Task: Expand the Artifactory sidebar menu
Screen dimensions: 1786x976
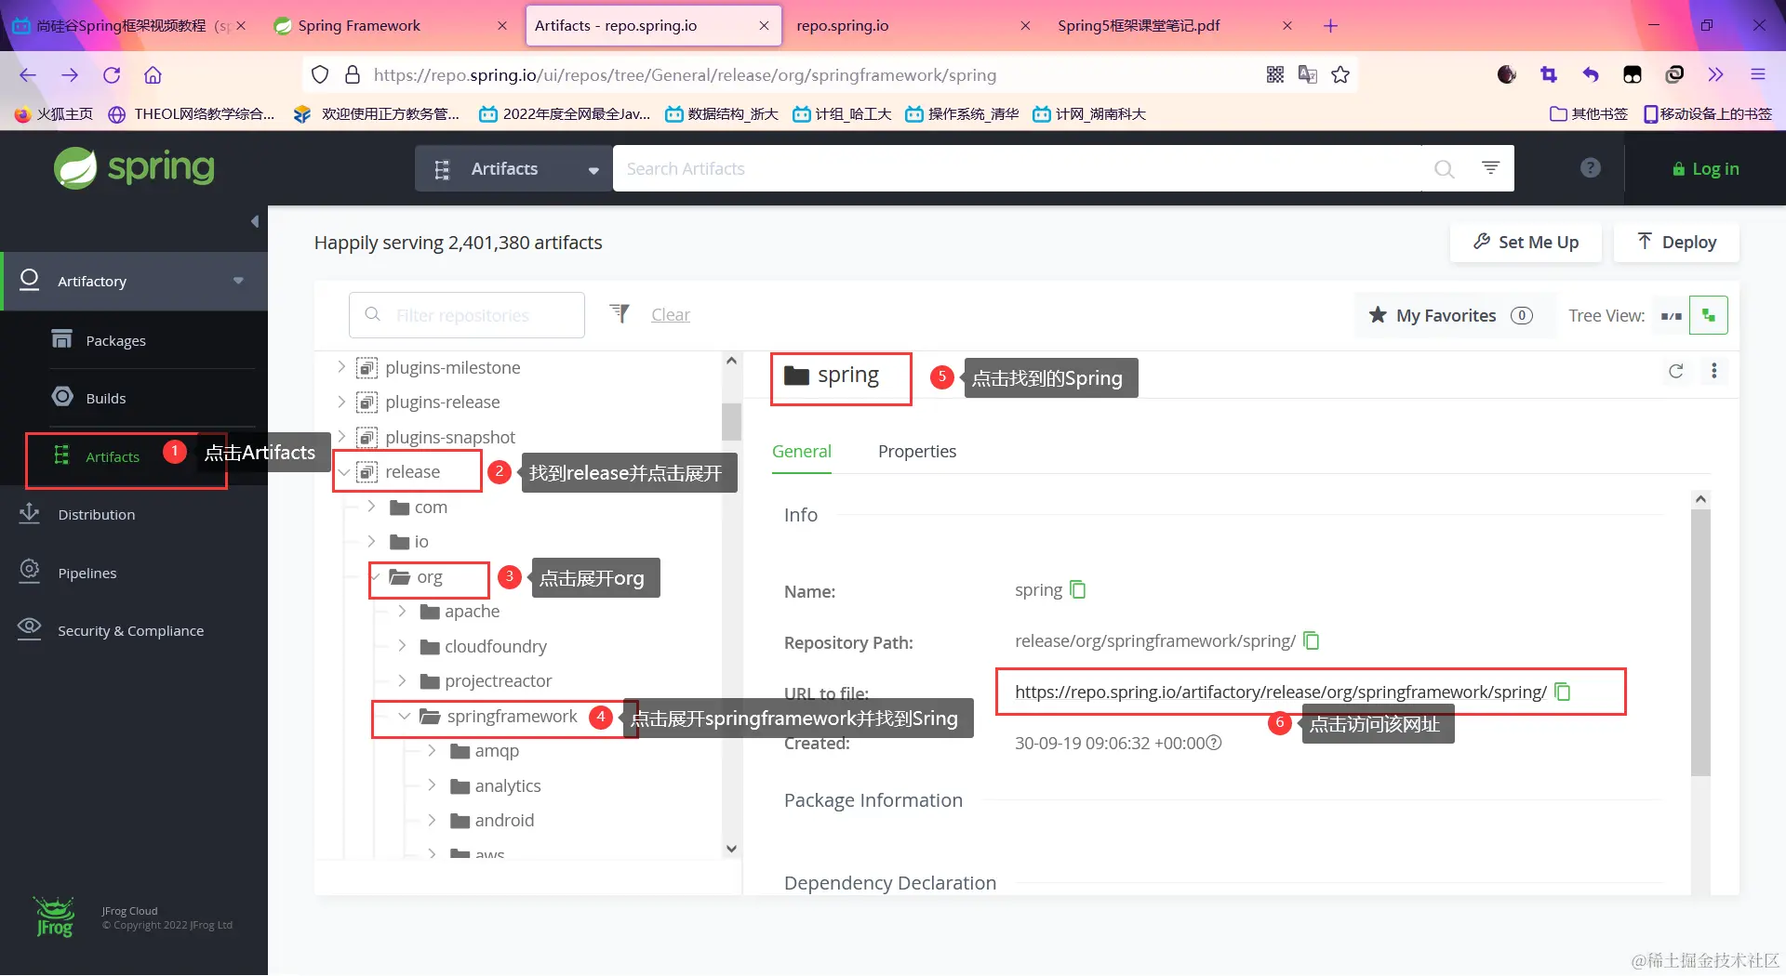Action: click(238, 281)
